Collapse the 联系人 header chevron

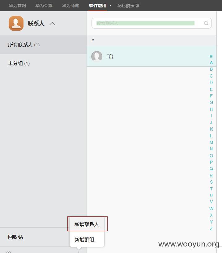52,24
